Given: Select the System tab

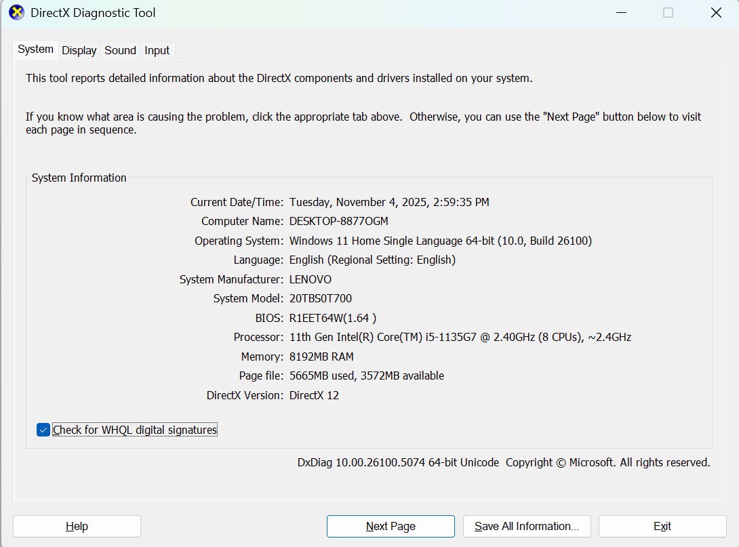Looking at the screenshot, I should 35,49.
